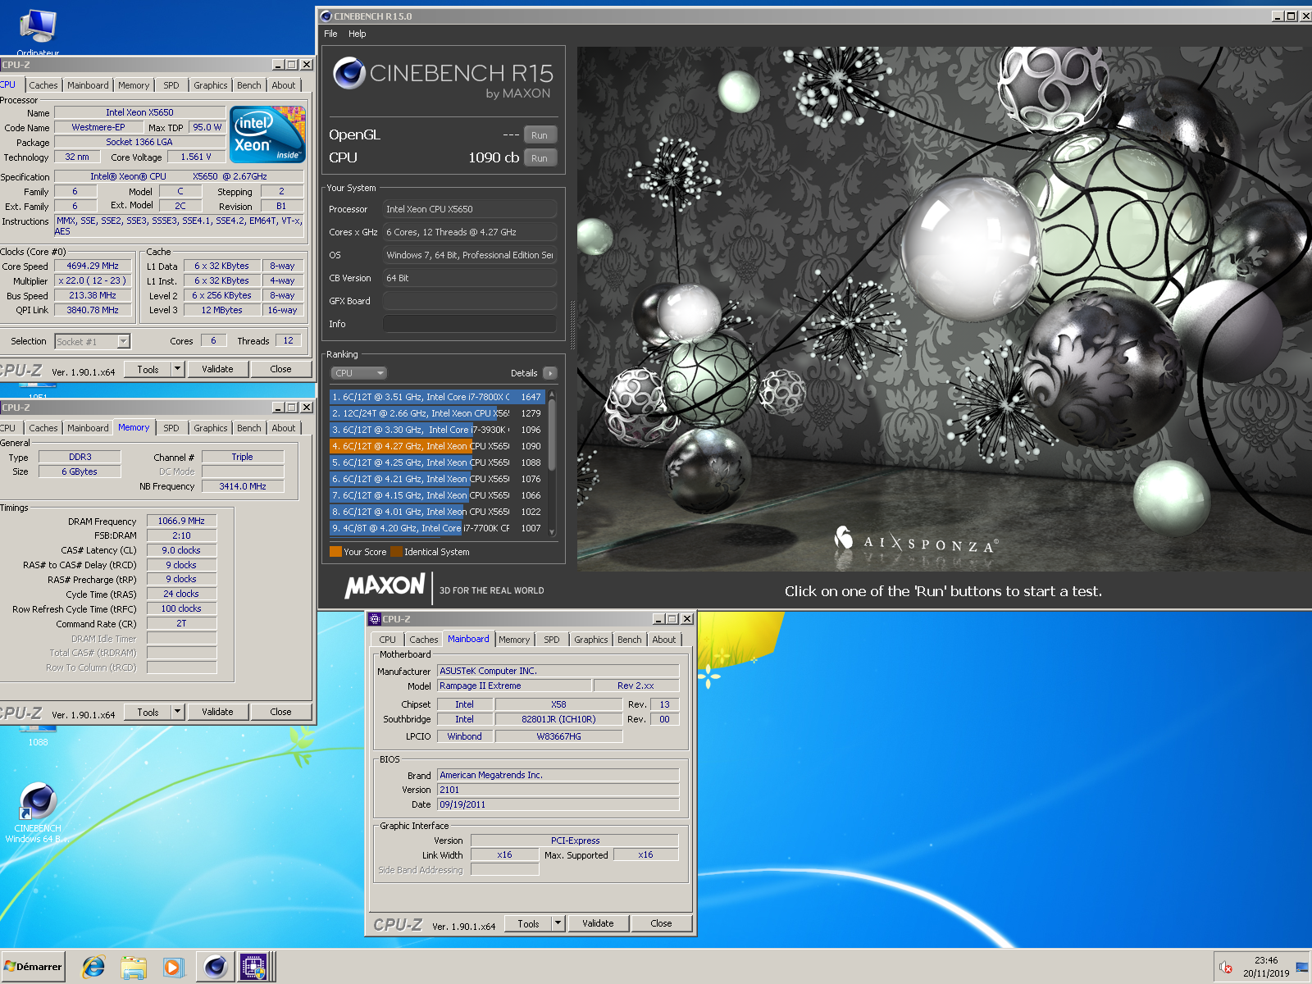The image size is (1312, 984).
Task: Open the Help menu in Cinebench
Action: 358,34
